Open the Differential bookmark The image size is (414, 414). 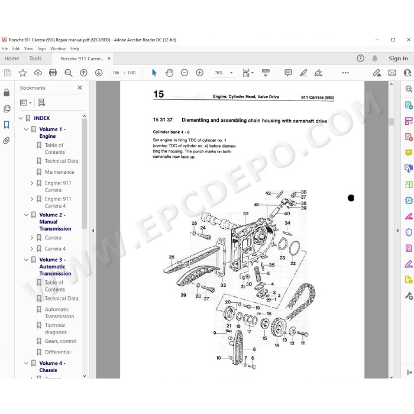(x=57, y=352)
